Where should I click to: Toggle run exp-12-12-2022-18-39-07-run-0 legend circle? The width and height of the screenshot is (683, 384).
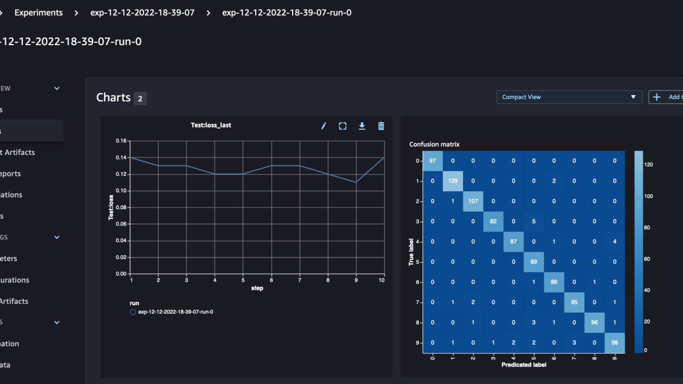pyautogui.click(x=133, y=312)
